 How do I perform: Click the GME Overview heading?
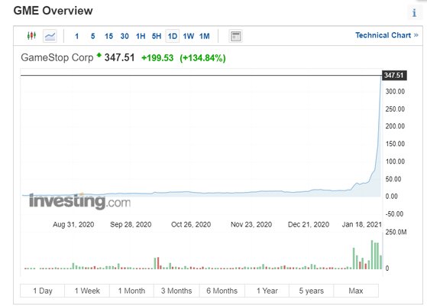click(53, 11)
